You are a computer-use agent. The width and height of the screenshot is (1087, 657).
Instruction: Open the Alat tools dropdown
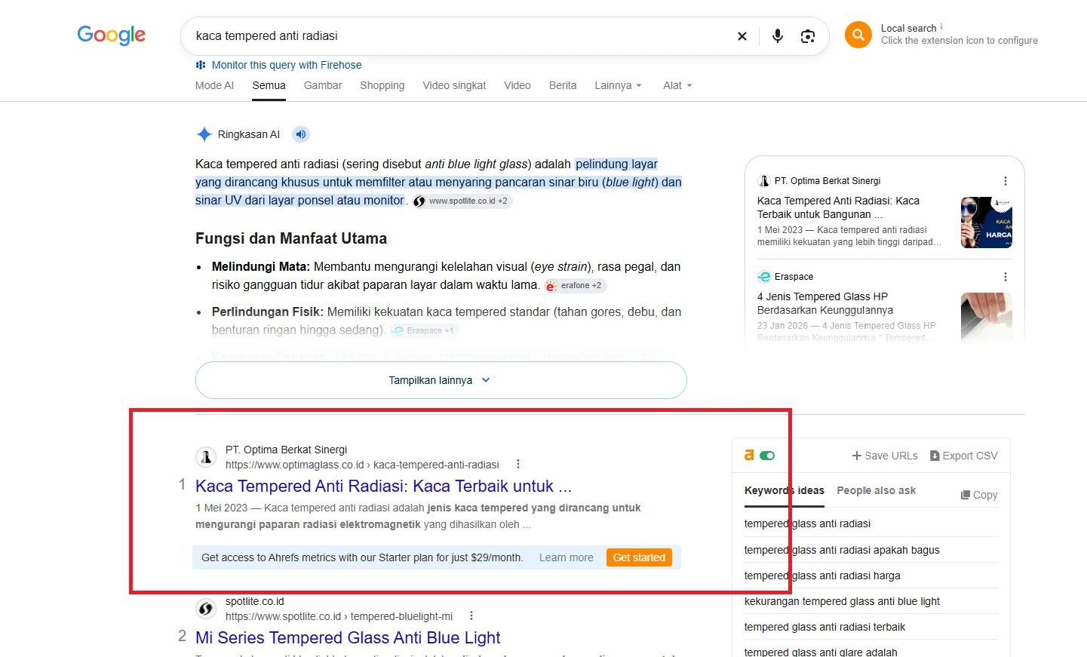pyautogui.click(x=677, y=85)
